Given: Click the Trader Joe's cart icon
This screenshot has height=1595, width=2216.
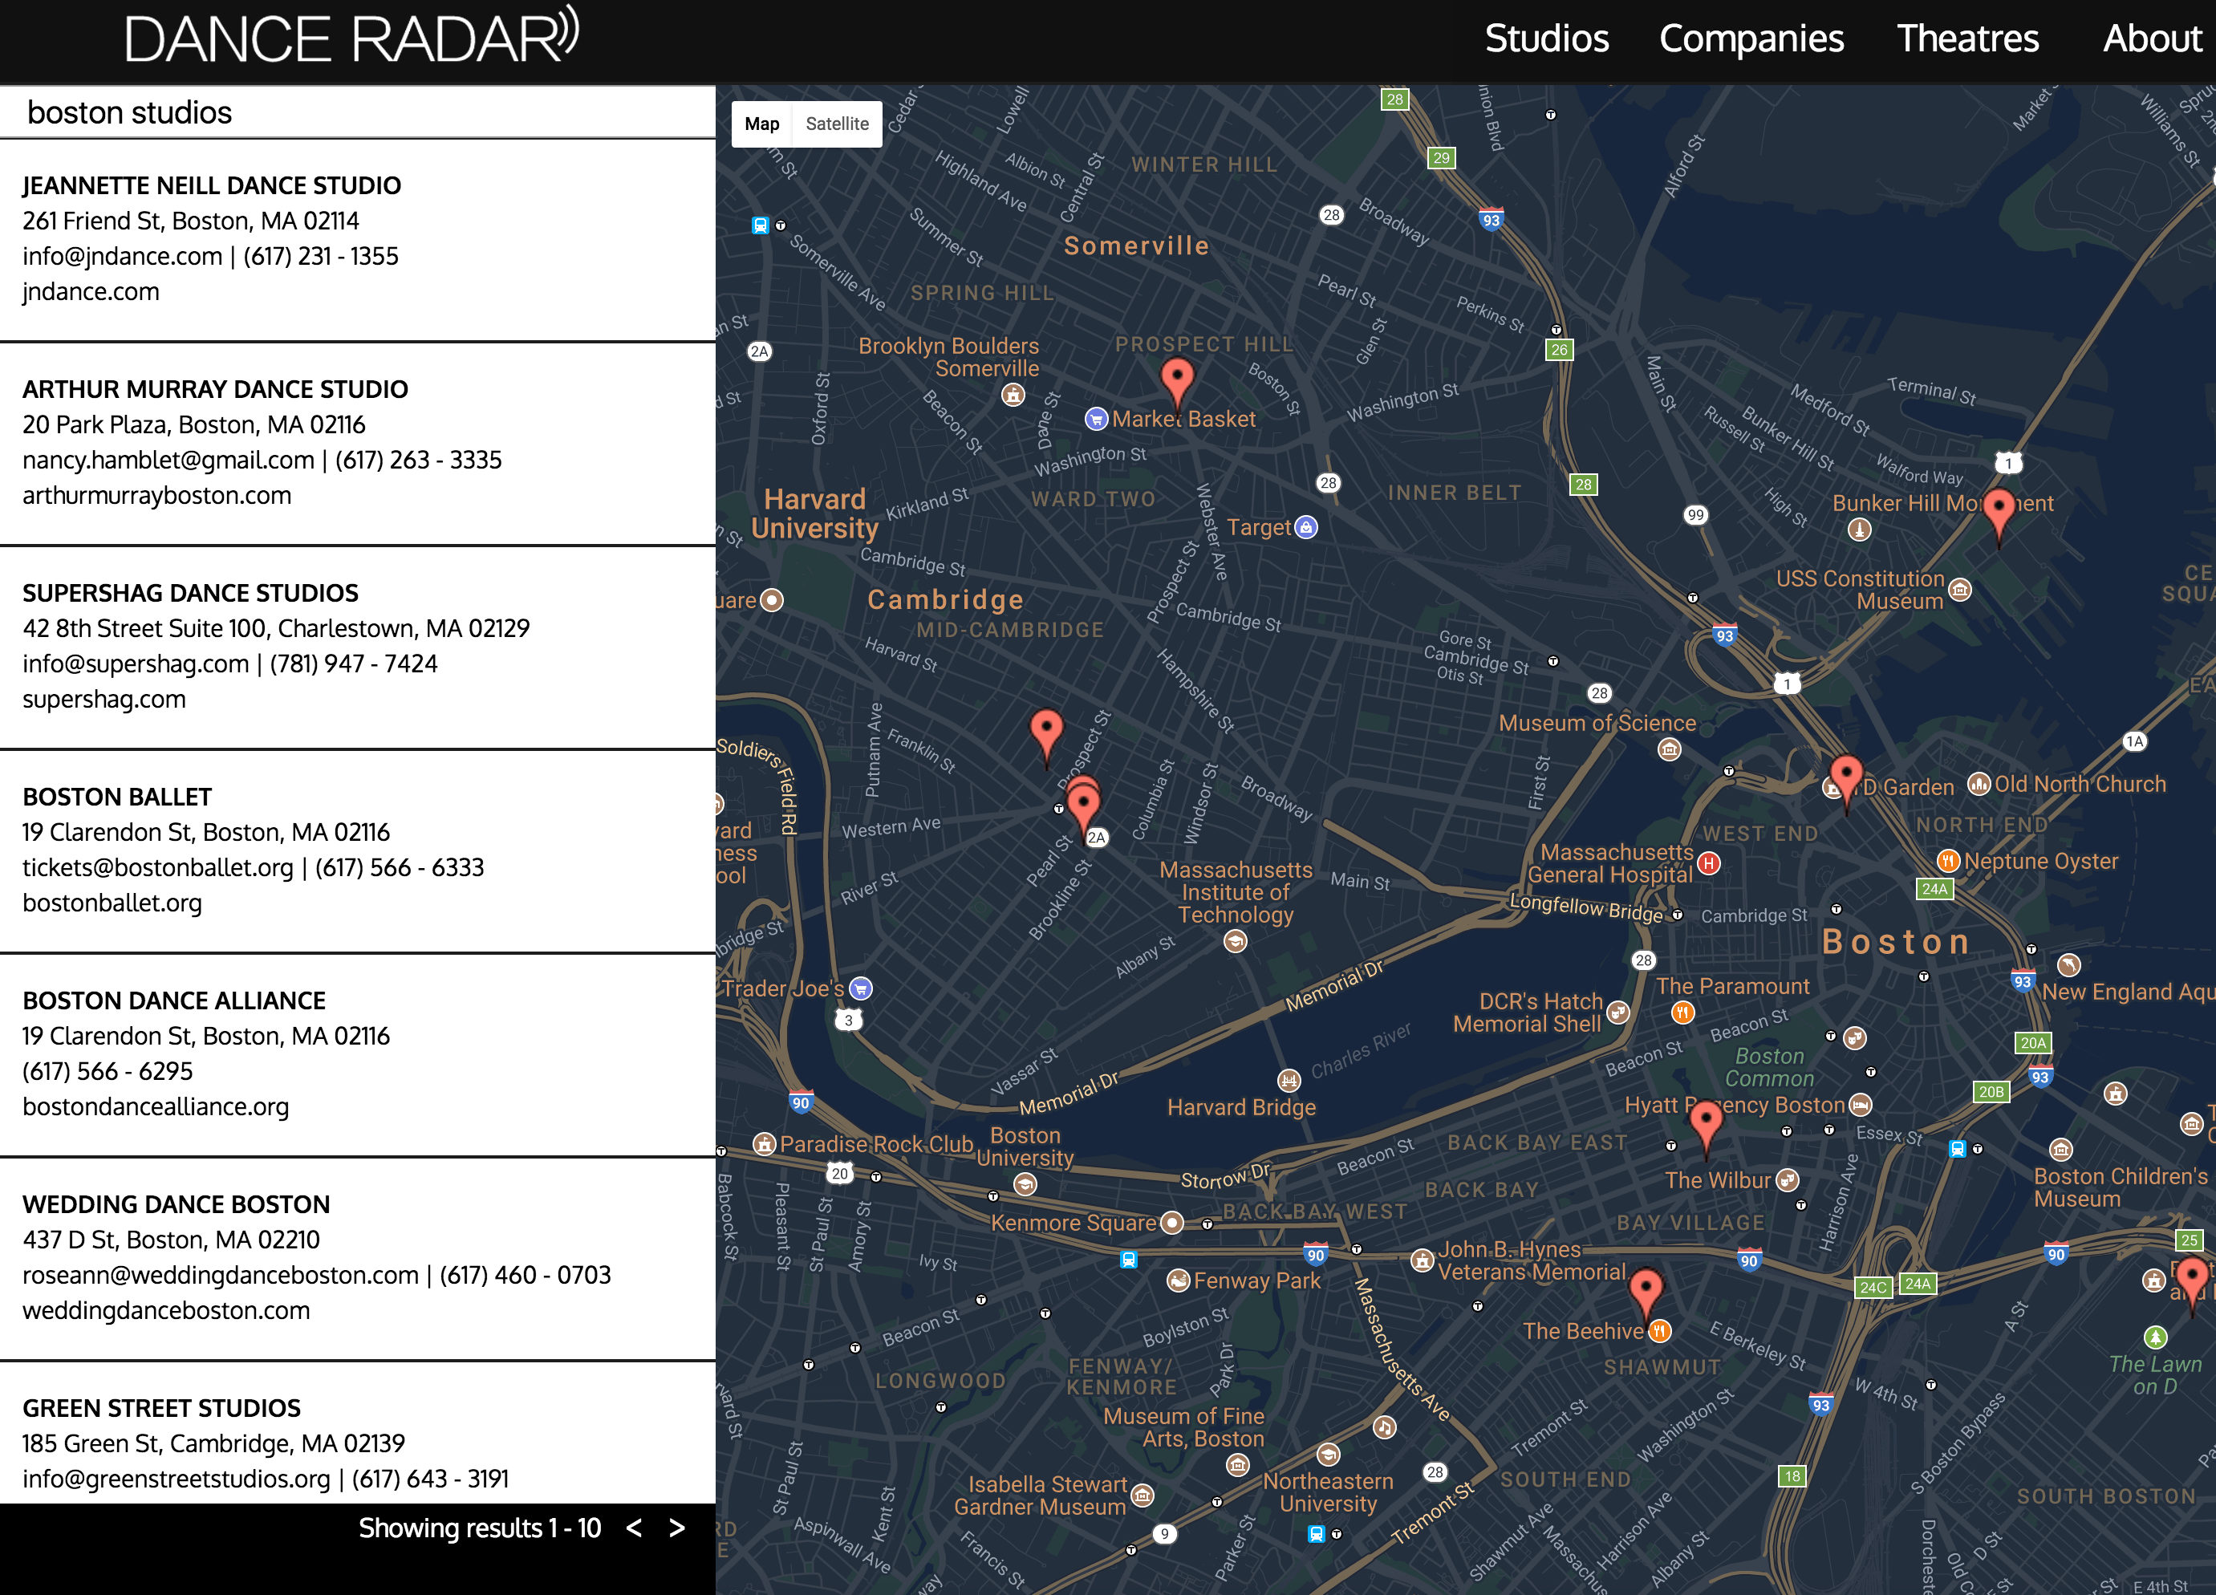Looking at the screenshot, I should (860, 989).
